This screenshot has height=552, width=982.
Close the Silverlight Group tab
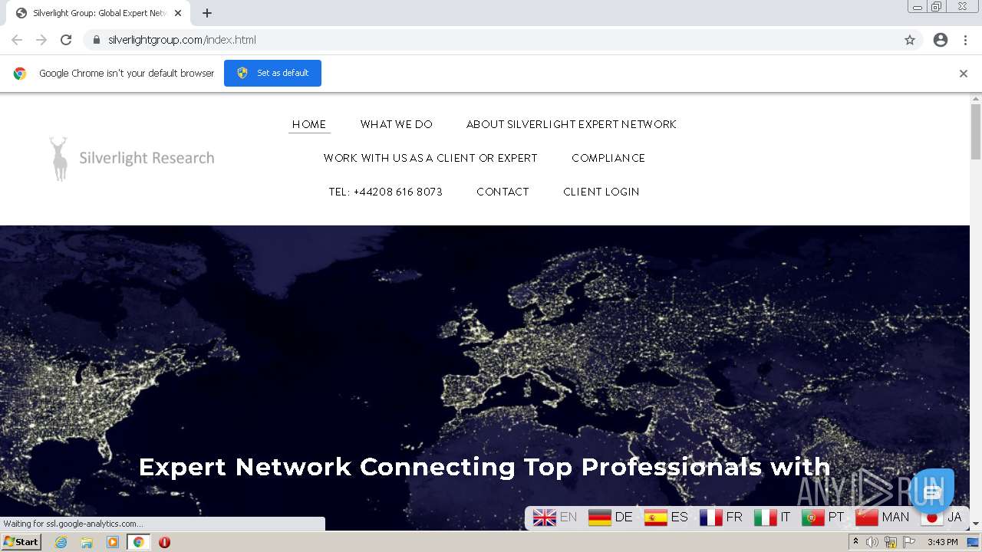pos(178,13)
